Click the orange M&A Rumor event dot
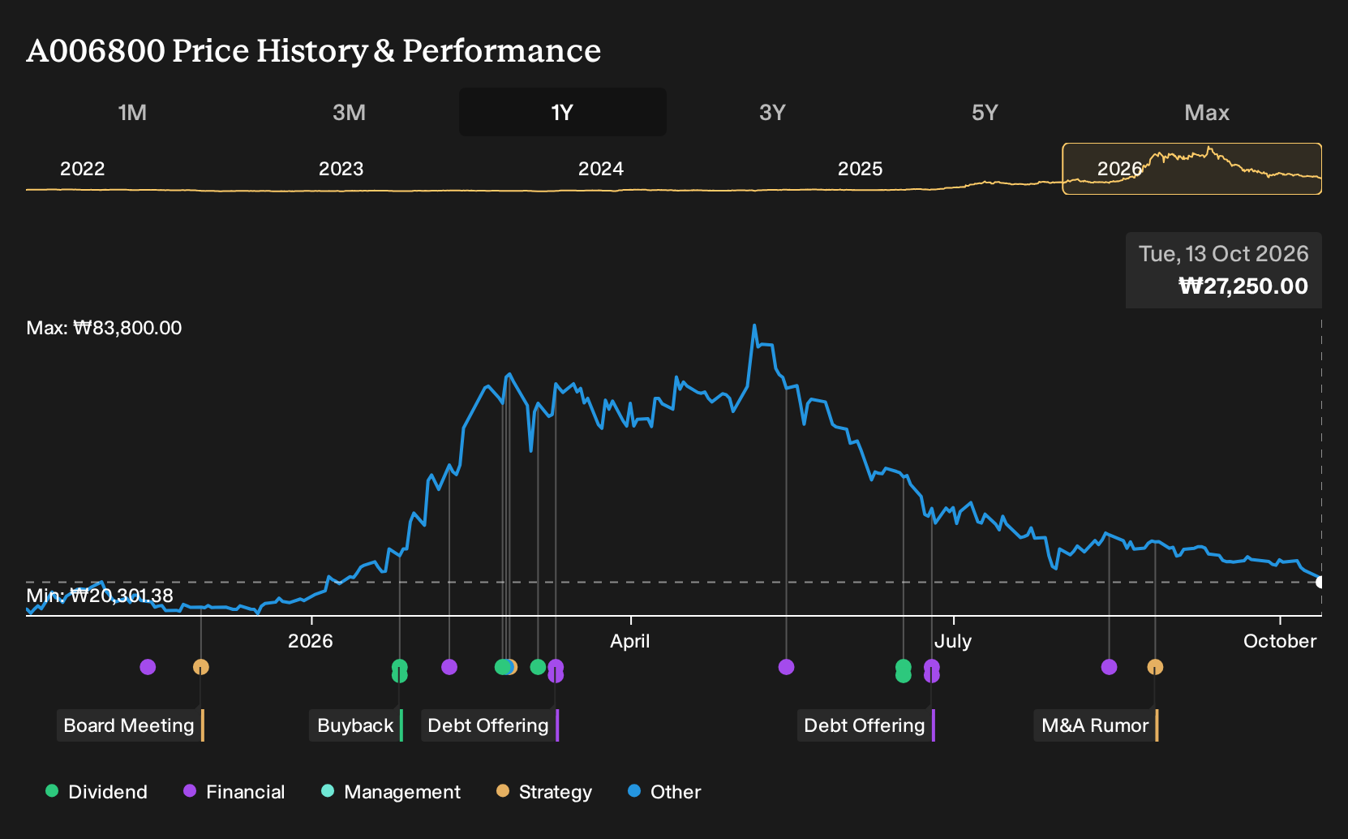The width and height of the screenshot is (1348, 839). 1155,667
